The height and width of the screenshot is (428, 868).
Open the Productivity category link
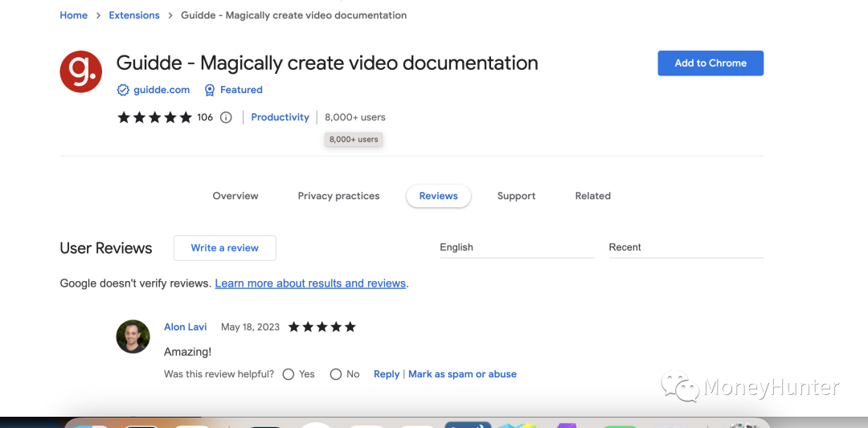280,117
